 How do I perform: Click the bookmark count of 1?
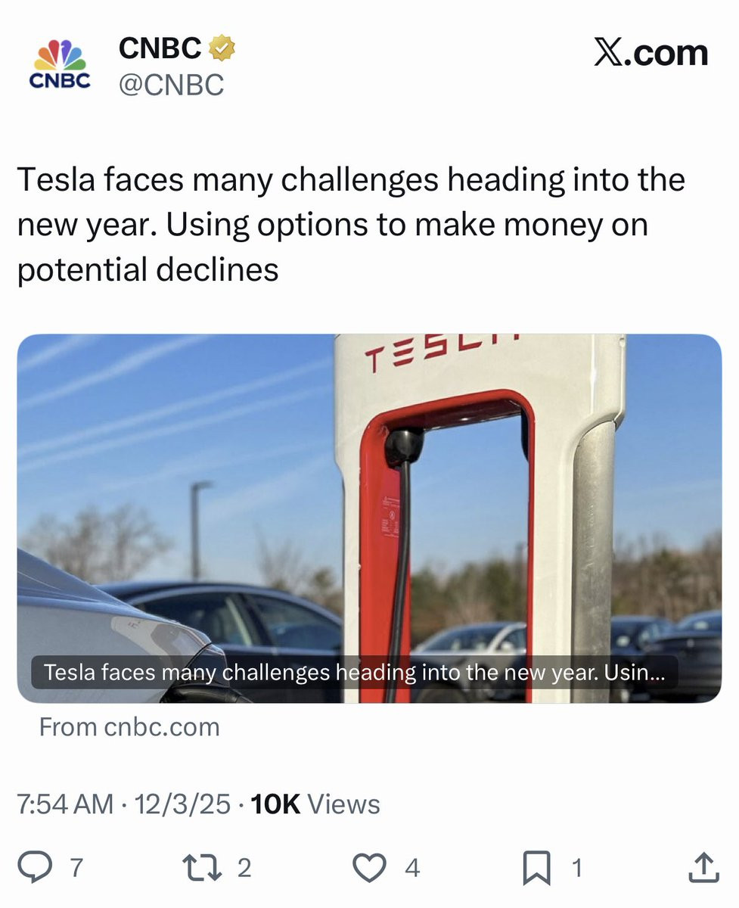[576, 868]
